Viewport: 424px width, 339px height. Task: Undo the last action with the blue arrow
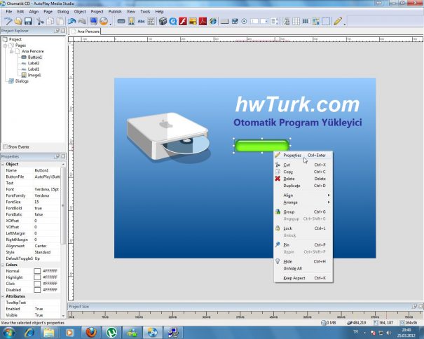click(72, 21)
